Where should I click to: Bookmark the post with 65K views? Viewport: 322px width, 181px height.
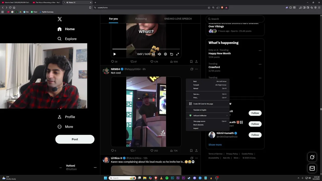[191, 62]
